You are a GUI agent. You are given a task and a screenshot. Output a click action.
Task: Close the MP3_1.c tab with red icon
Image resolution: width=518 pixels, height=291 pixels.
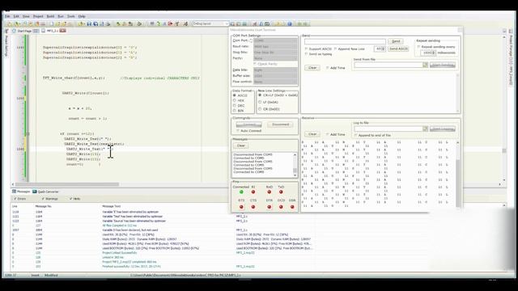click(x=62, y=31)
